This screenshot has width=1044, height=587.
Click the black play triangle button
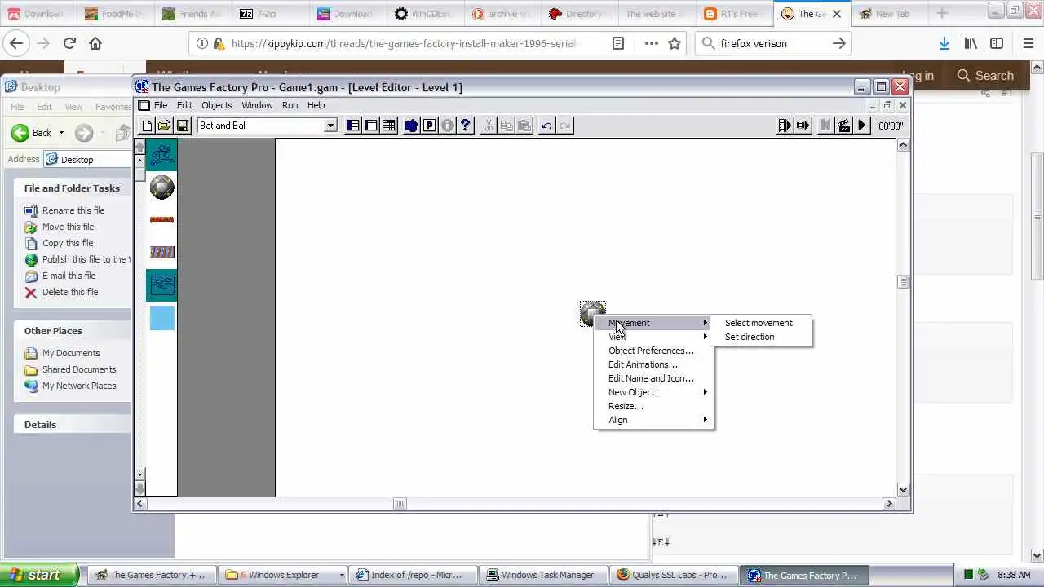pos(862,126)
